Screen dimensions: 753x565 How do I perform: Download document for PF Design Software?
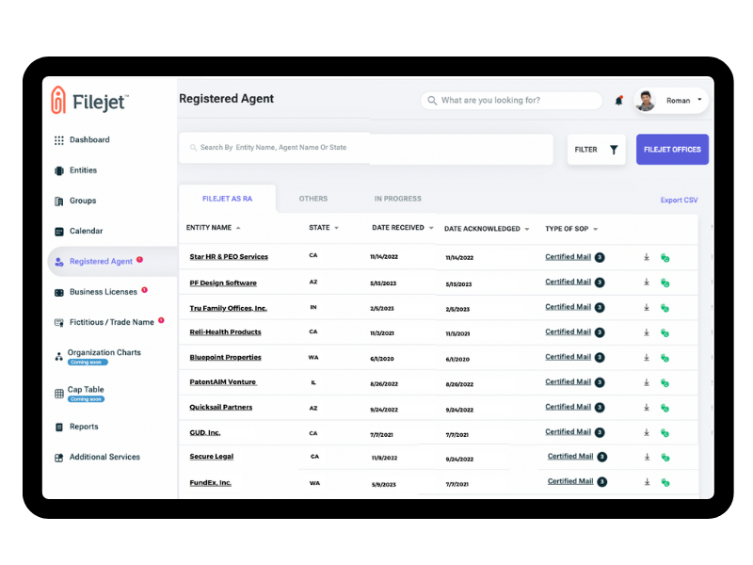coord(647,282)
